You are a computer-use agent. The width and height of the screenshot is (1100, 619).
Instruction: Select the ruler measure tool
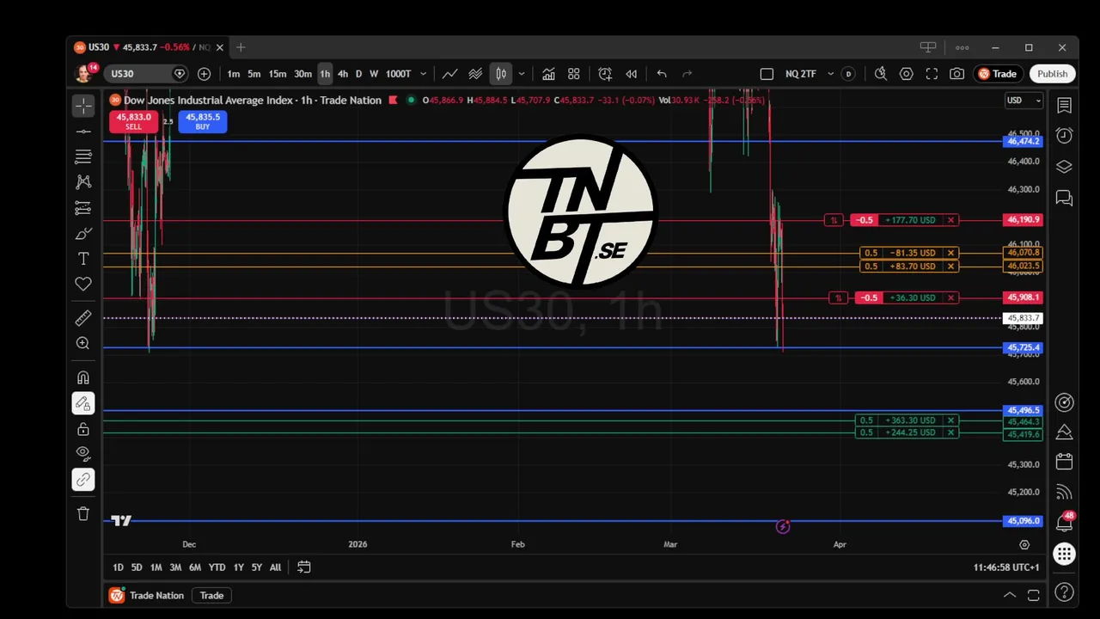click(83, 318)
